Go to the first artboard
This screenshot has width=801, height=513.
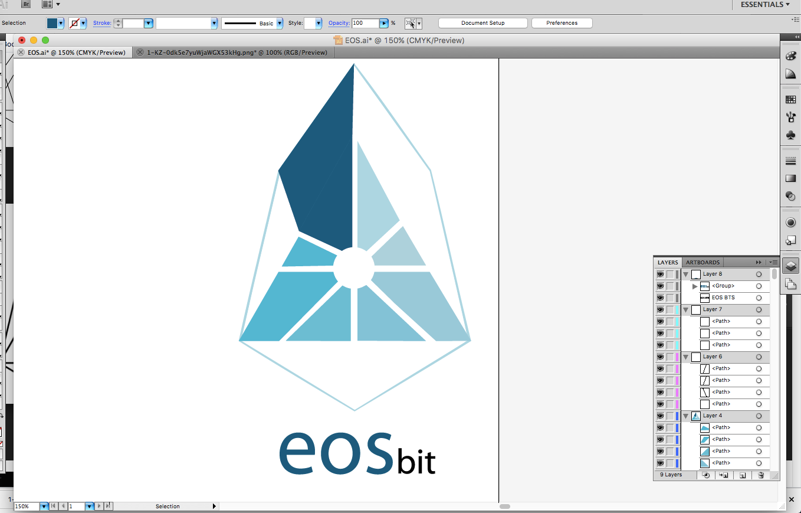[x=54, y=507]
